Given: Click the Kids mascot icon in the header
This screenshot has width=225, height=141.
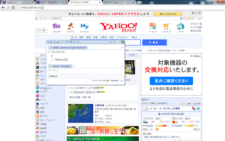Looking at the screenshot, I should [x=180, y=27].
